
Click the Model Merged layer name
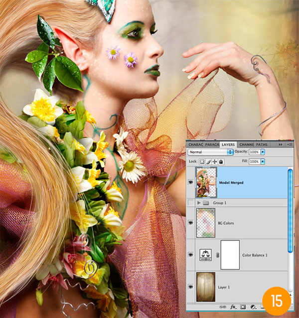point(231,183)
